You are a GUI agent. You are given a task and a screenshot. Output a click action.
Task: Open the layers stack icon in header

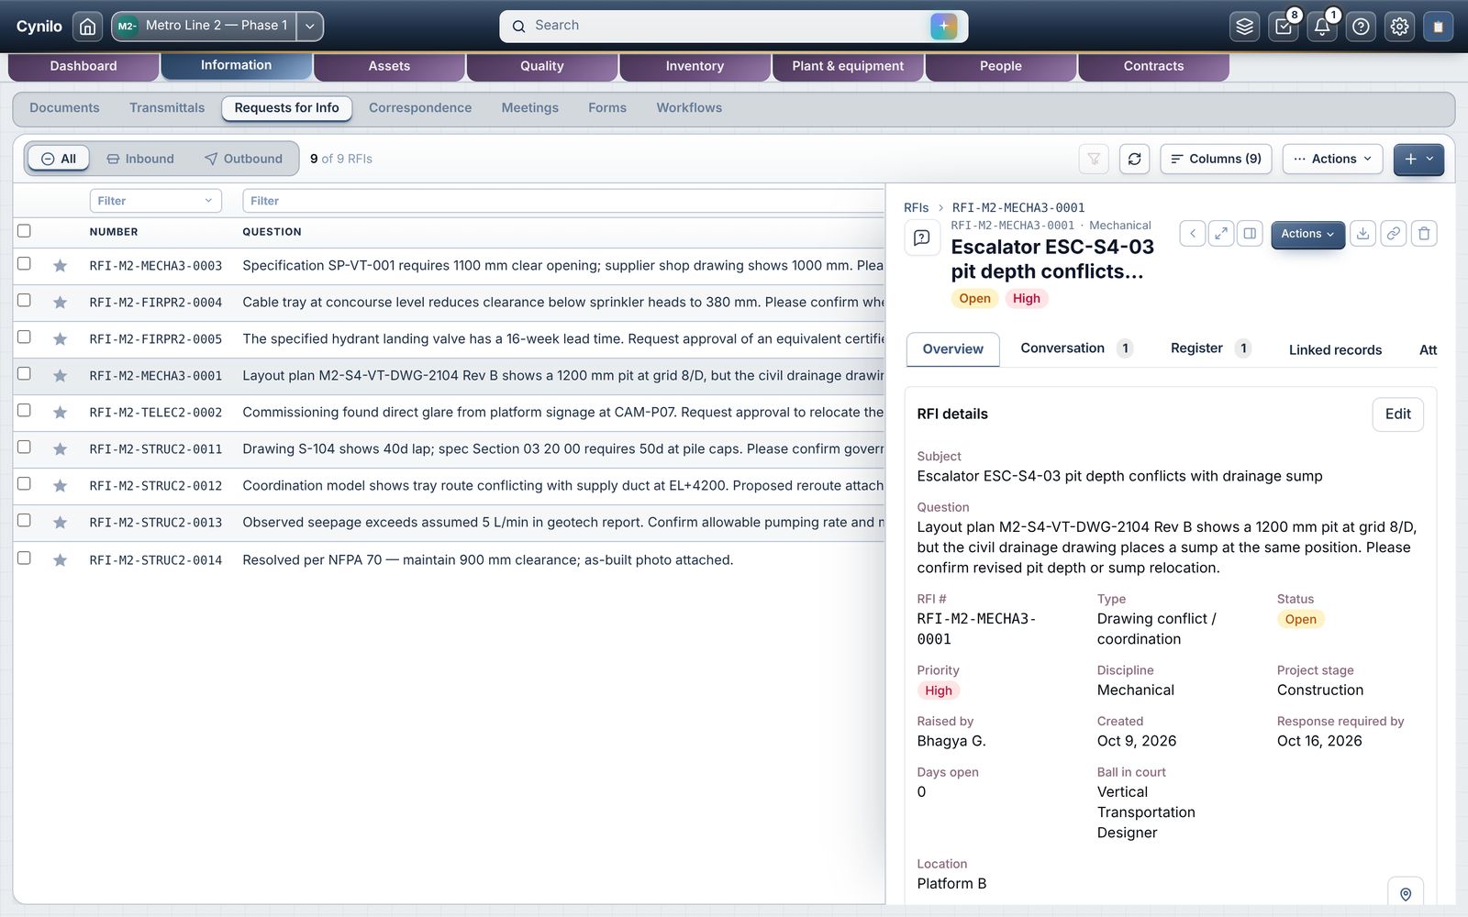click(1244, 27)
